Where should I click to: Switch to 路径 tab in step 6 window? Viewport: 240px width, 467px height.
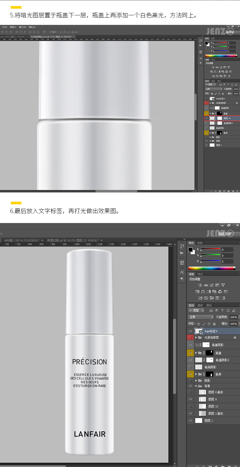pyautogui.click(x=209, y=305)
